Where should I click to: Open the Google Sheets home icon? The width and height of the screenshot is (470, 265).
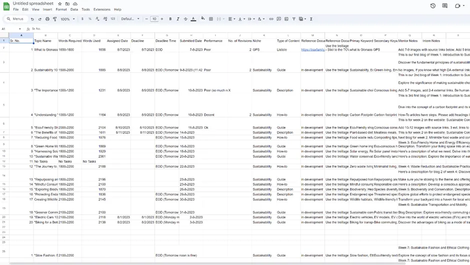pos(6,7)
